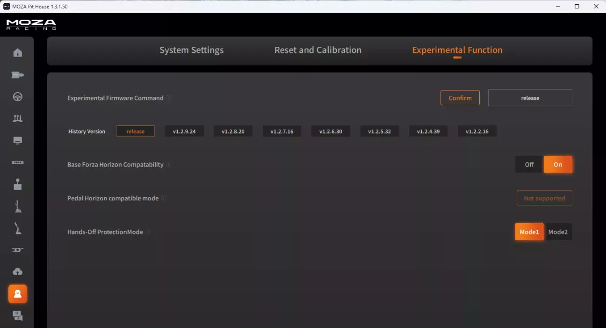Click the Hands-Off ProtectionMode label
The width and height of the screenshot is (606, 328).
coord(105,232)
